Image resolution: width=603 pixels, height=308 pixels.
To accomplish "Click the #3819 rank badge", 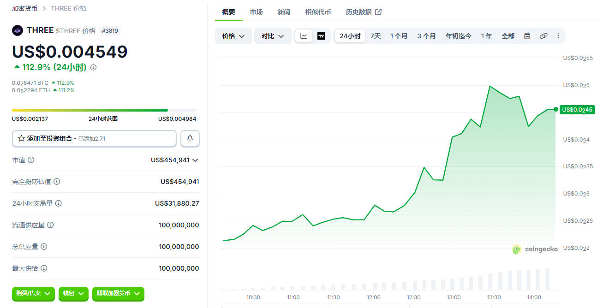I will point(110,31).
